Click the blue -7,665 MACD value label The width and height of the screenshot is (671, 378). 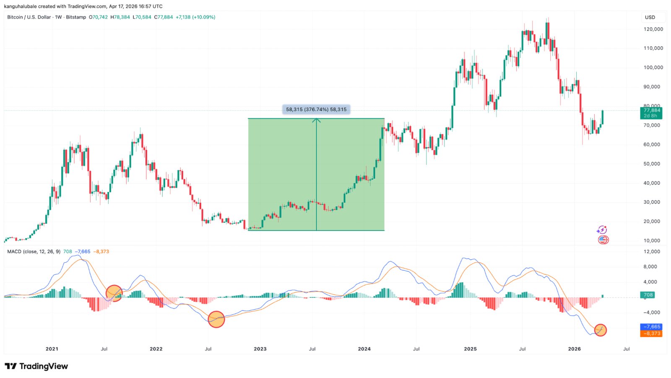[651, 326]
